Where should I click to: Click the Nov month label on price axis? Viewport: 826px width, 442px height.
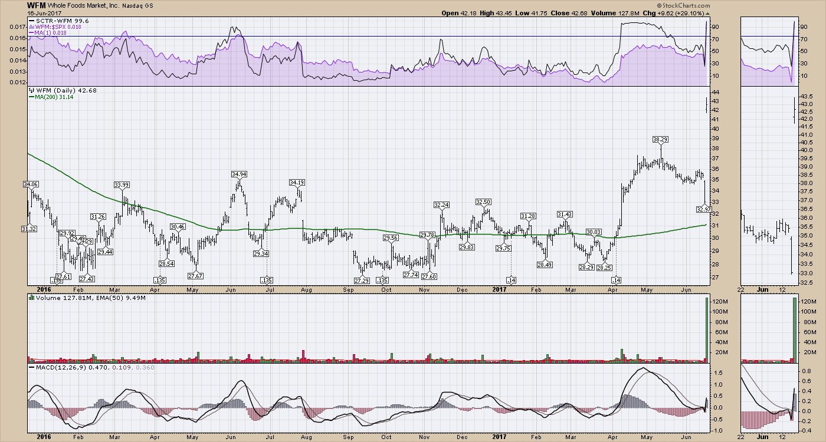[424, 290]
